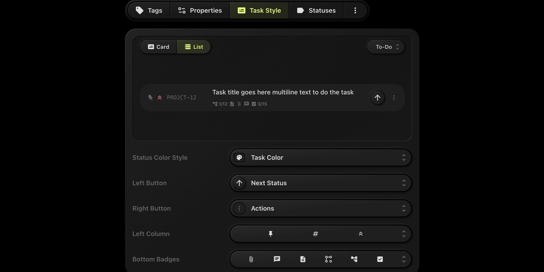Click the checklist checkbox icon in Bottom Badges

pyautogui.click(x=380, y=259)
